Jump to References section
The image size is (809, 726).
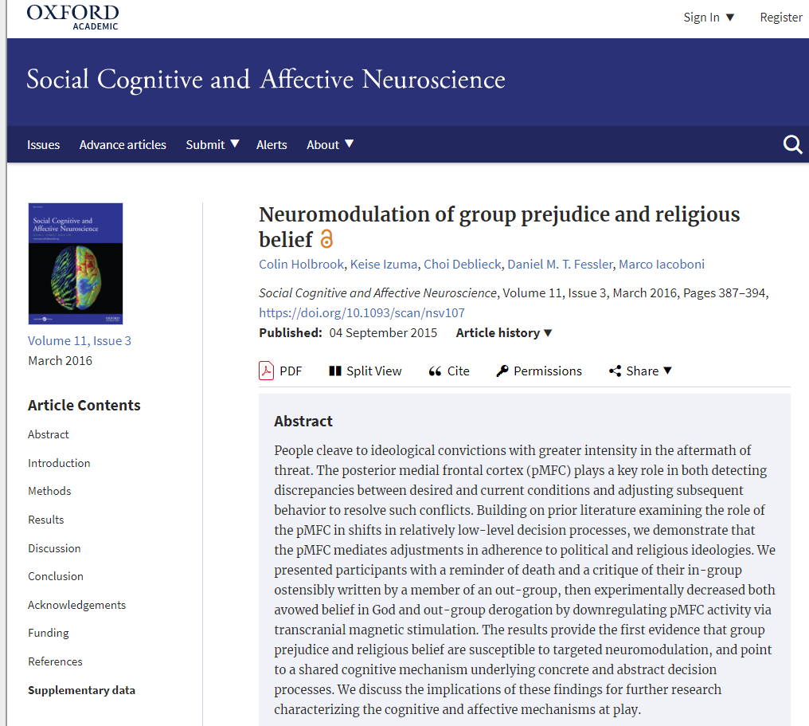55,661
